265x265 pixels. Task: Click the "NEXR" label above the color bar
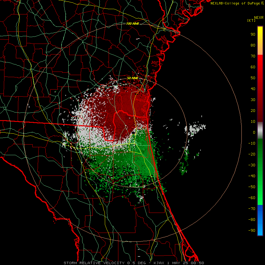pos(259,18)
